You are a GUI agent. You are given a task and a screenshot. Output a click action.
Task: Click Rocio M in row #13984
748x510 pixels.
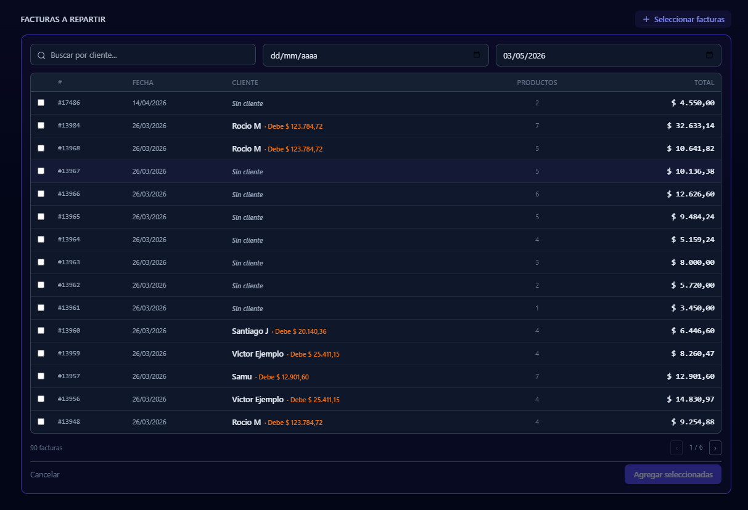(x=247, y=126)
